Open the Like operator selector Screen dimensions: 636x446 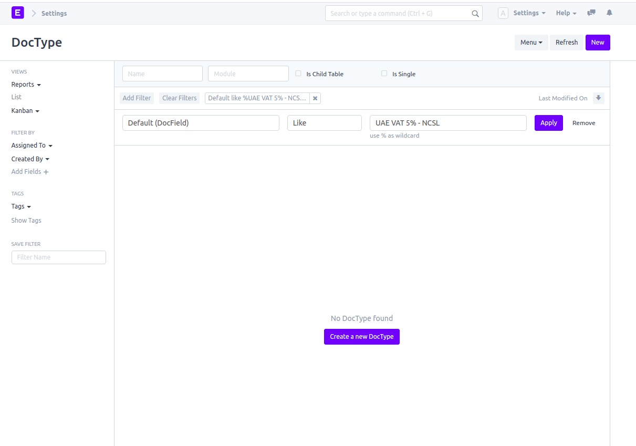324,122
